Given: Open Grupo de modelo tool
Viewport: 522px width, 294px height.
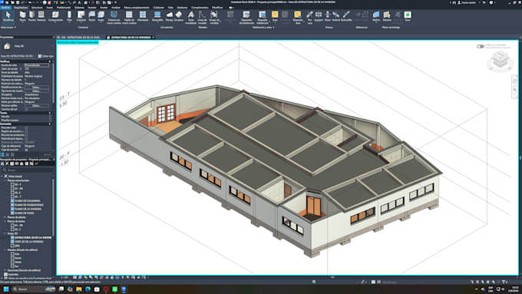Looking at the screenshot, I should [x=214, y=18].
